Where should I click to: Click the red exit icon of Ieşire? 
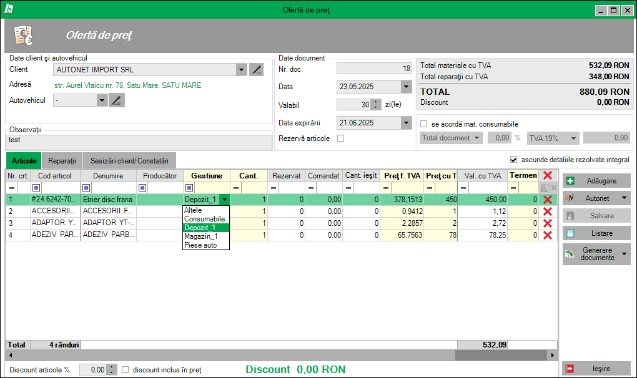pyautogui.click(x=570, y=369)
